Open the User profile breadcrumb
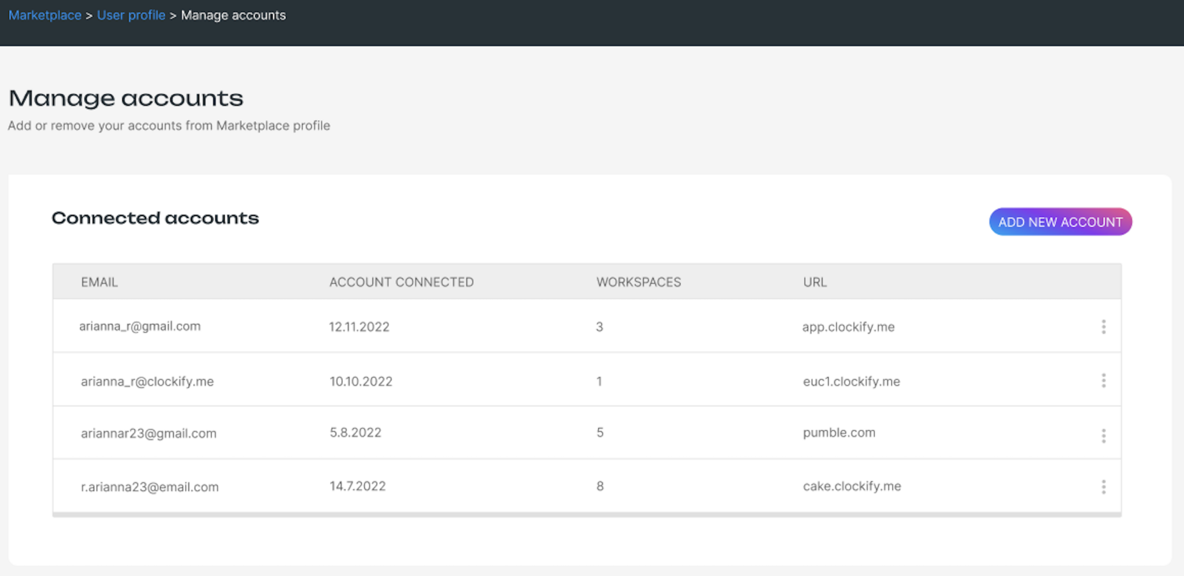 point(131,15)
